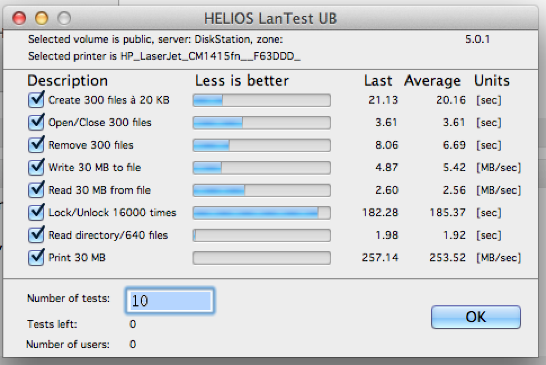Click the Open/Close 300 files progress bar
The height and width of the screenshot is (365, 546).
(262, 123)
